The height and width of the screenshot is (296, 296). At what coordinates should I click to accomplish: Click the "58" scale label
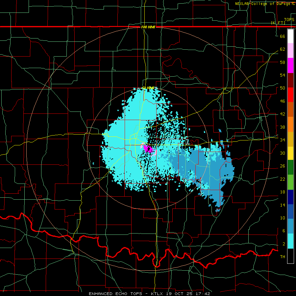coord(283,62)
